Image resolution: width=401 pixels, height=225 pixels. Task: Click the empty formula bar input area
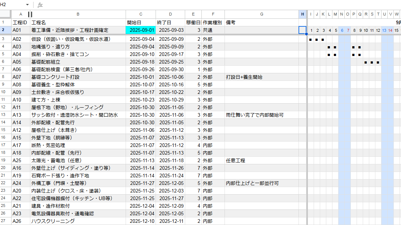(217, 5)
